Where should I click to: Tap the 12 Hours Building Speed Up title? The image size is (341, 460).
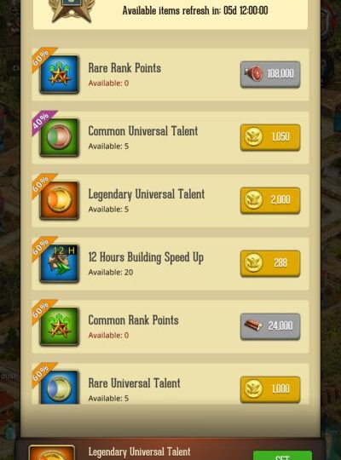146,257
